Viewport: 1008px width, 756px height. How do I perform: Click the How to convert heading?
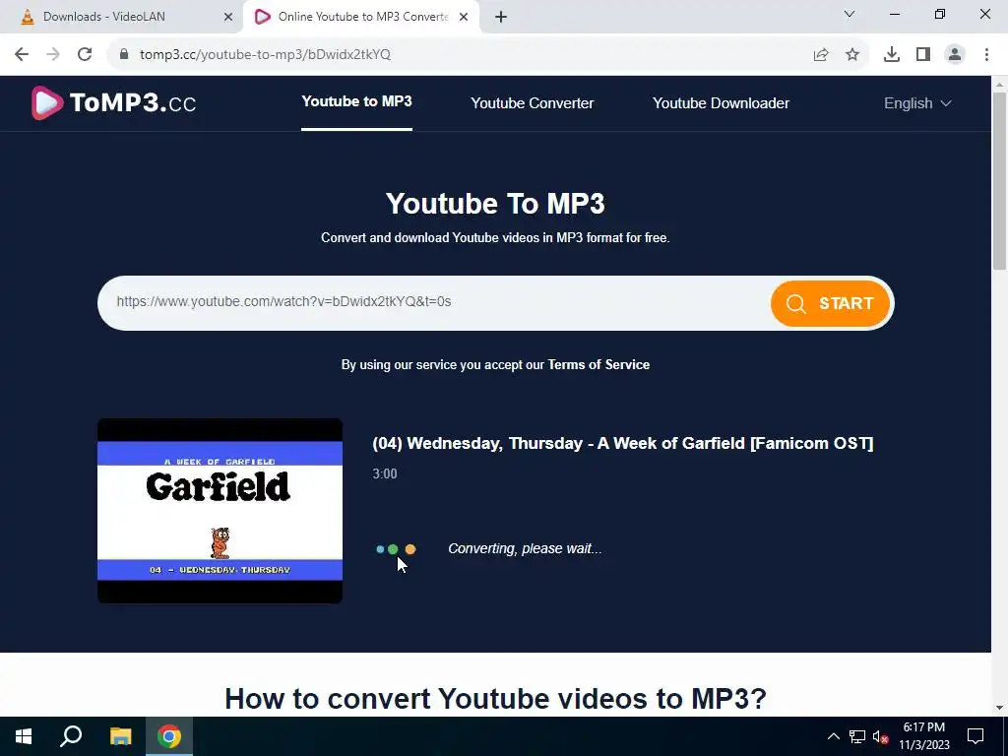point(495,699)
